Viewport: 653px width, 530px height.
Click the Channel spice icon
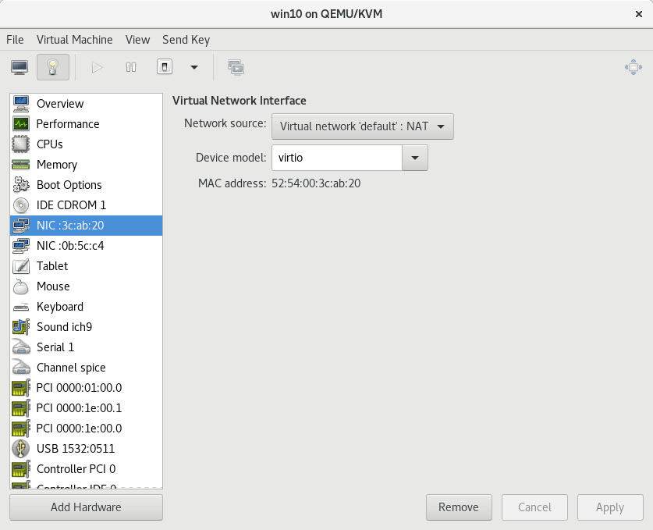coord(21,368)
